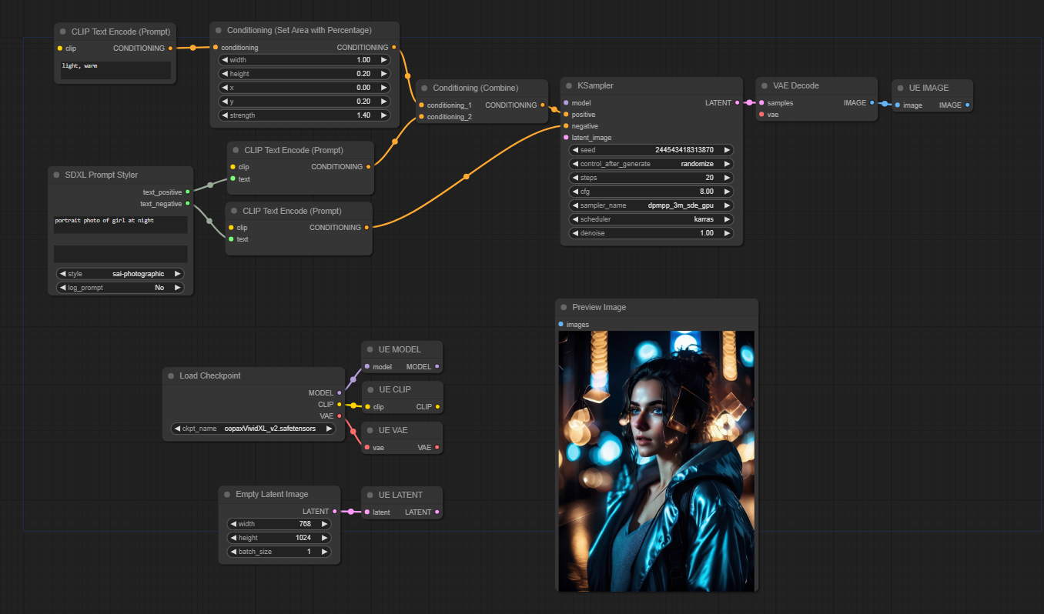The height and width of the screenshot is (614, 1044).
Task: Toggle the log_prompt option in SDXL Prompt Styler
Action: coord(121,288)
